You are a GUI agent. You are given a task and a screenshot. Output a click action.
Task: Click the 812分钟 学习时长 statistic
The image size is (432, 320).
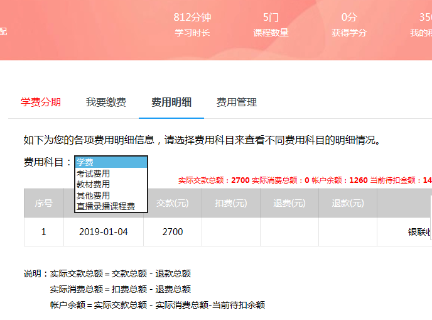click(x=192, y=25)
